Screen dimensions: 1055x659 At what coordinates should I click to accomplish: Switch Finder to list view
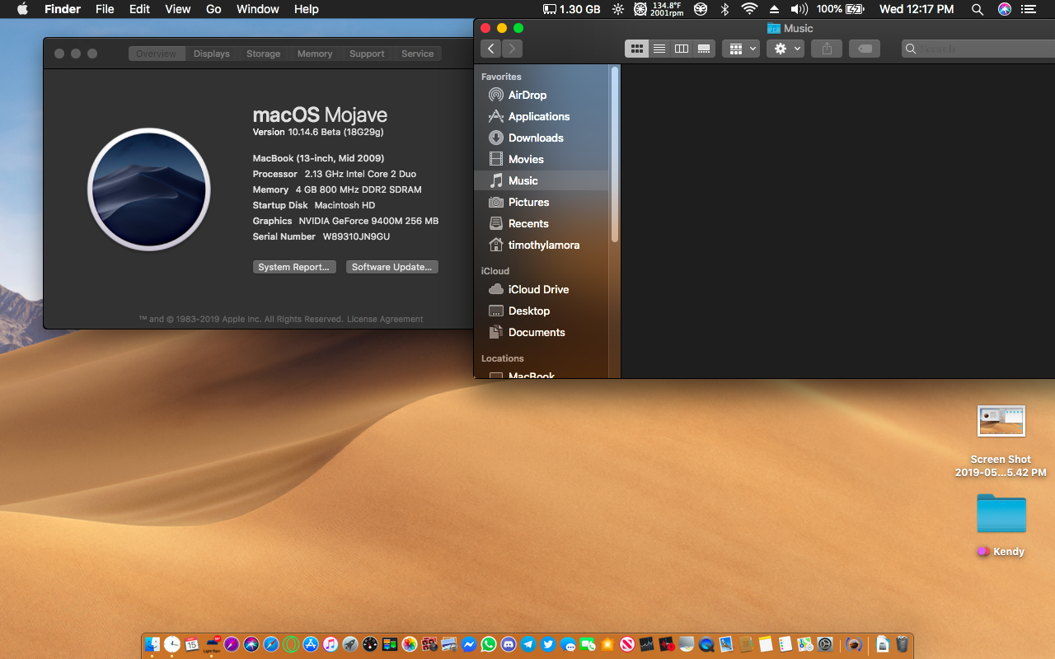click(x=659, y=49)
